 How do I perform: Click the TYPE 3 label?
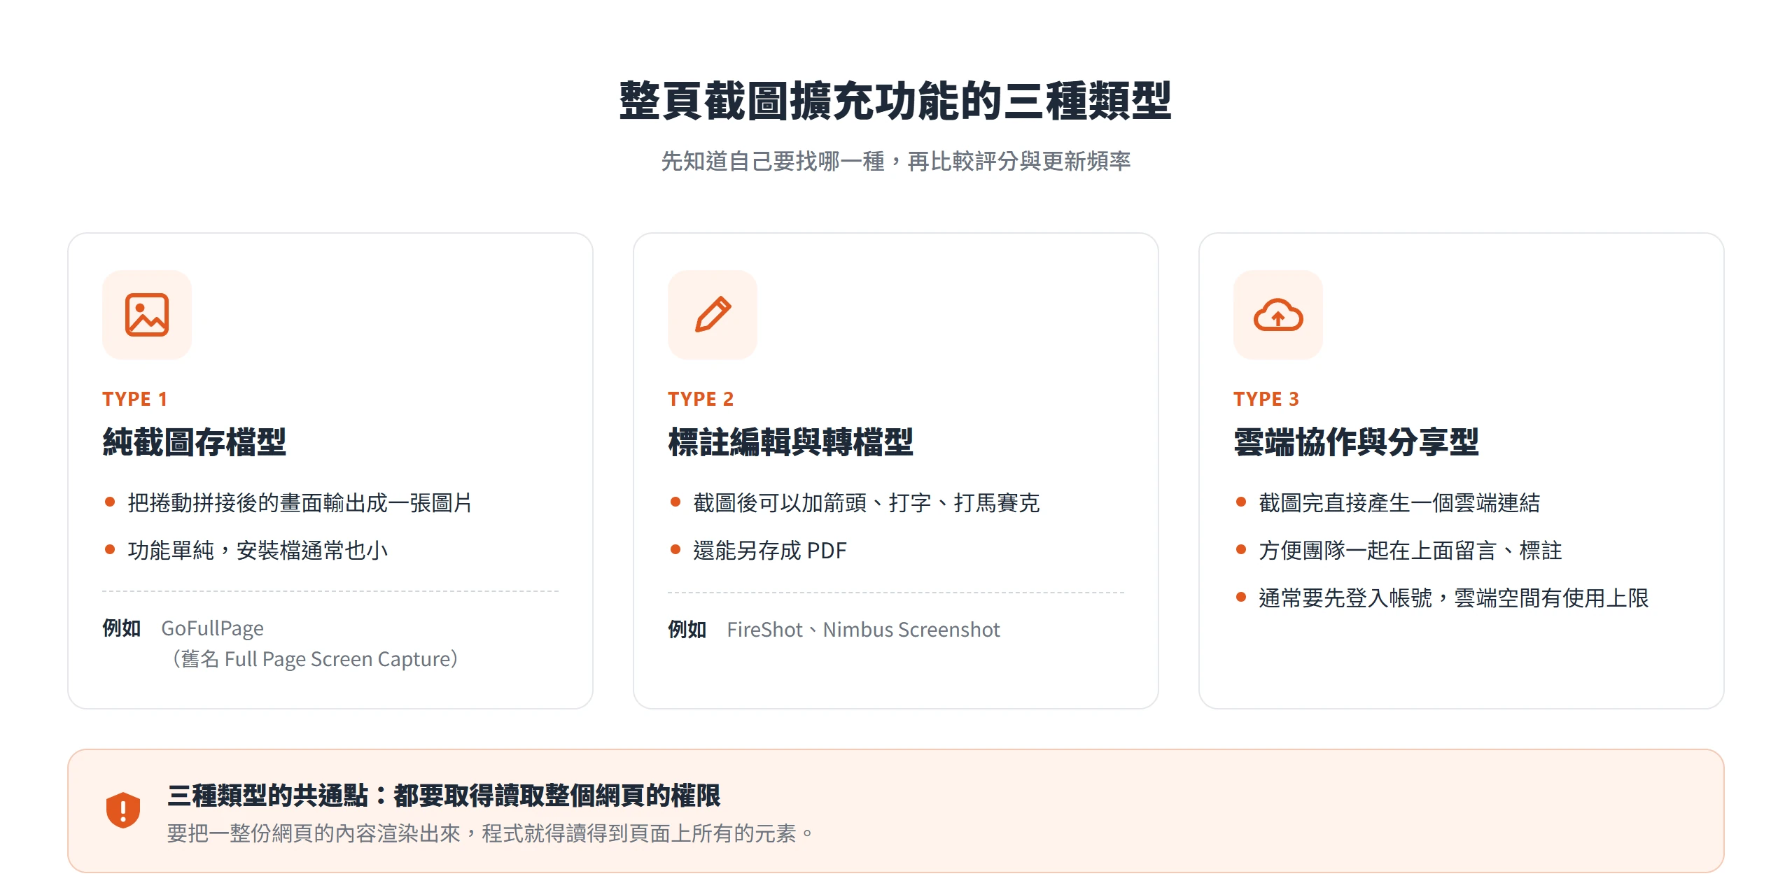pyautogui.click(x=1266, y=399)
